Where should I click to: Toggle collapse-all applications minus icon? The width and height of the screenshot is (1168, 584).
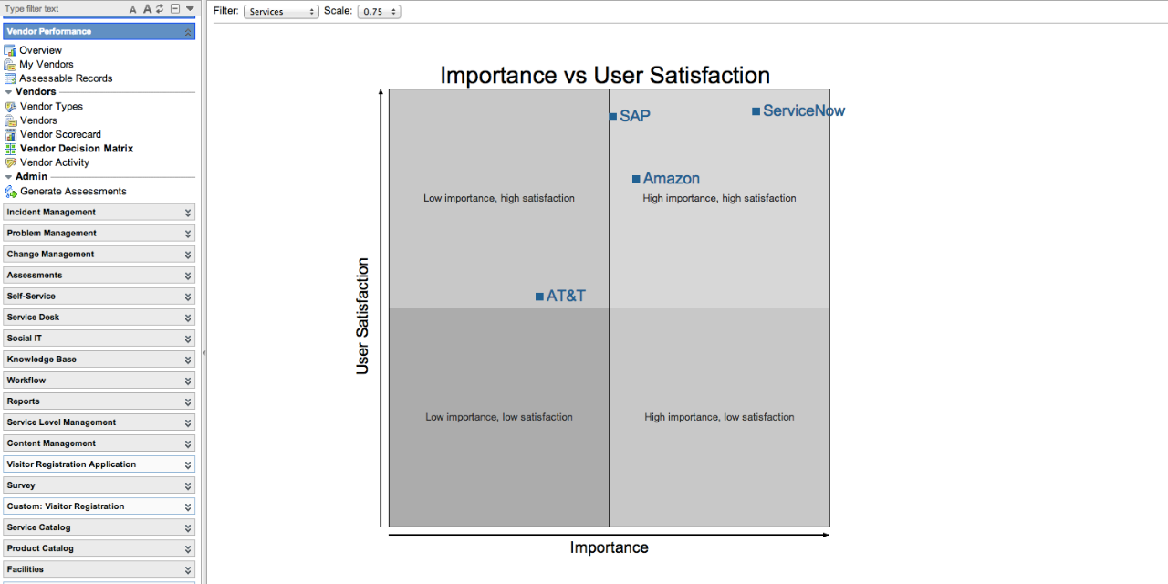click(x=174, y=9)
